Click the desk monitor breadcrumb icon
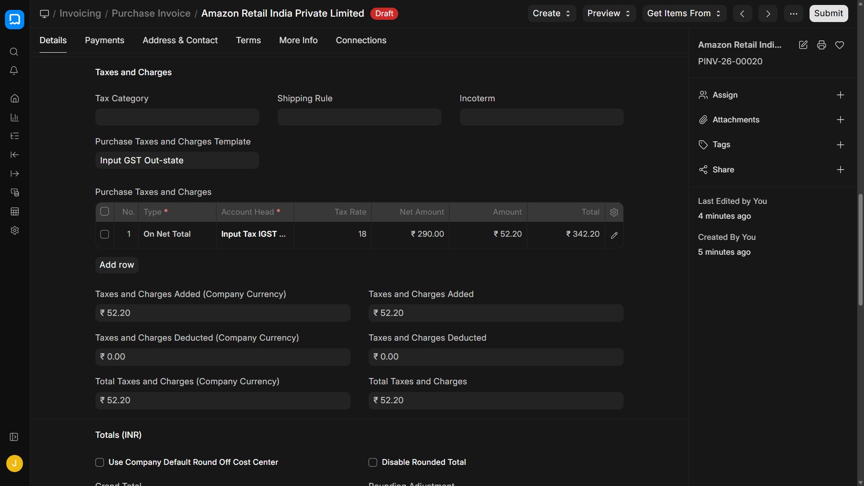The image size is (864, 486). (x=44, y=13)
